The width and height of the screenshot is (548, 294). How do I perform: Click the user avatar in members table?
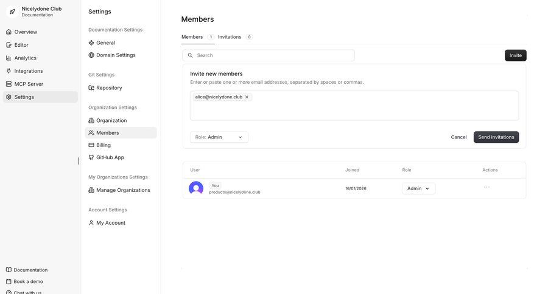(196, 188)
